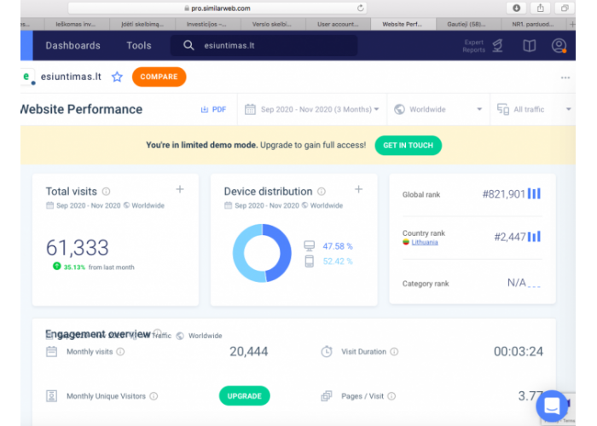
Task: Switch to the User account tab
Action: [338, 24]
